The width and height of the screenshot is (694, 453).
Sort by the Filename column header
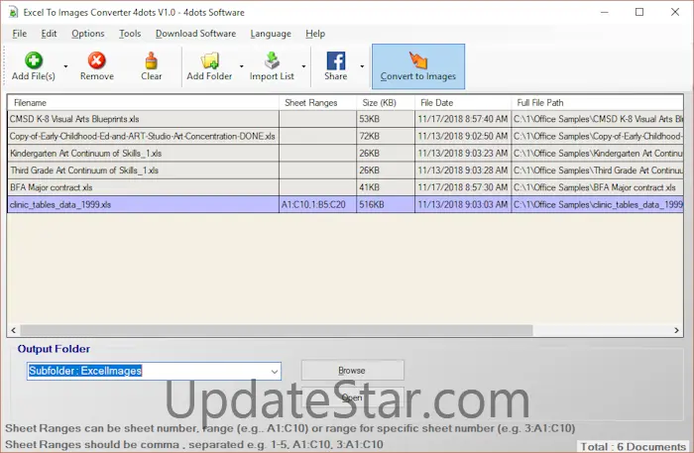144,103
